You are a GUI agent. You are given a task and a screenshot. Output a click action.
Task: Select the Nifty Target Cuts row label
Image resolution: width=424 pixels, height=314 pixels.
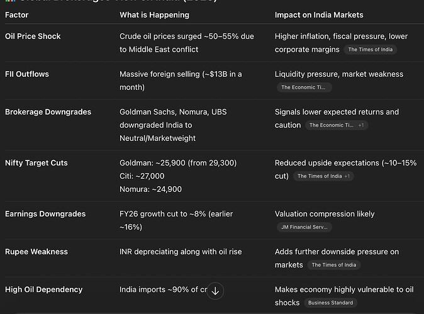pos(36,163)
